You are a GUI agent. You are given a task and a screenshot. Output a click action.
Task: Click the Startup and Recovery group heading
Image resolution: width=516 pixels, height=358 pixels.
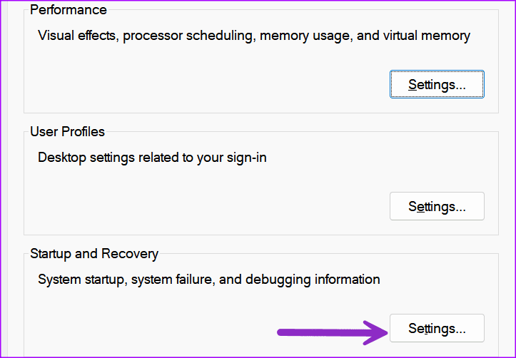click(x=94, y=254)
